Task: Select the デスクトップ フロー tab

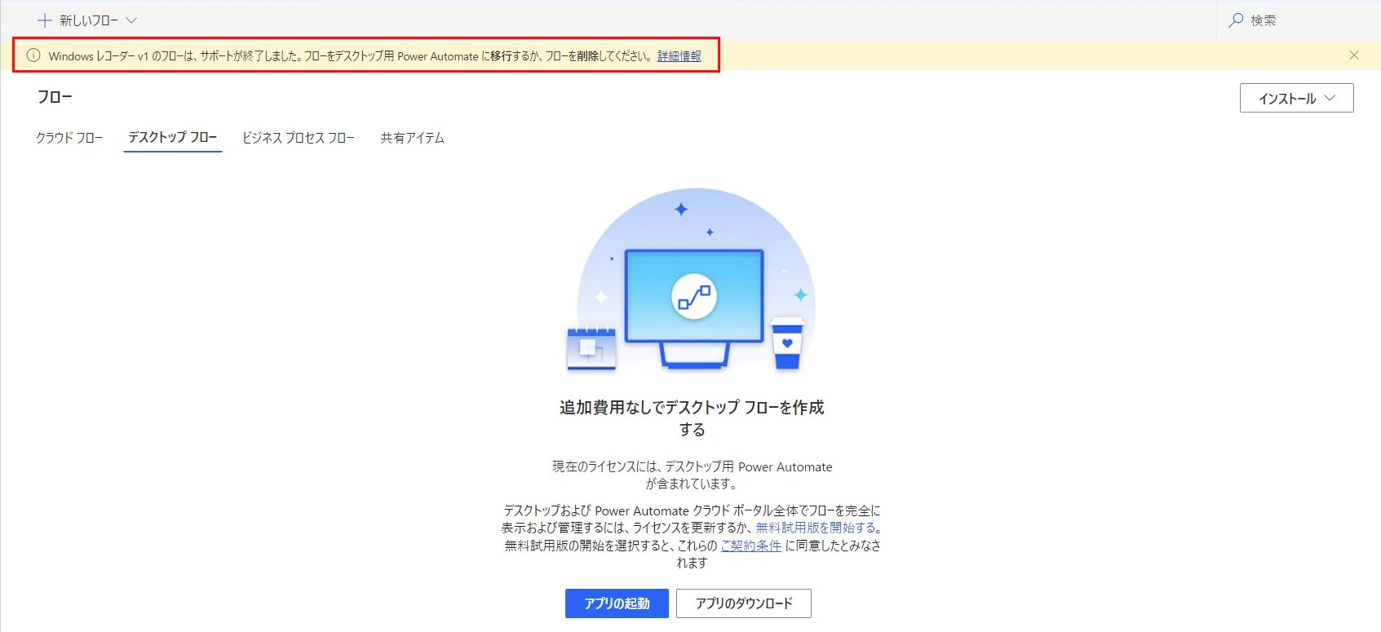Action: [x=173, y=137]
